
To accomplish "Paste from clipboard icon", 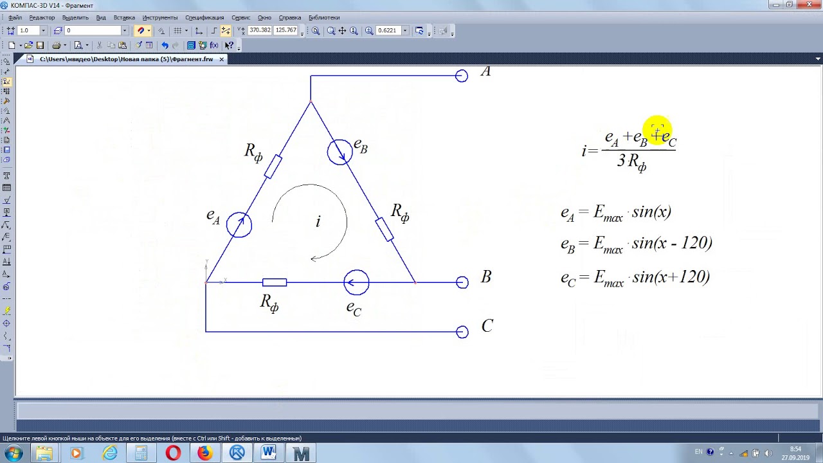I will tap(122, 46).
